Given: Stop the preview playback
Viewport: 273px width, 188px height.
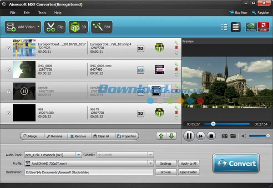Looking at the screenshot, I should point(211,136).
